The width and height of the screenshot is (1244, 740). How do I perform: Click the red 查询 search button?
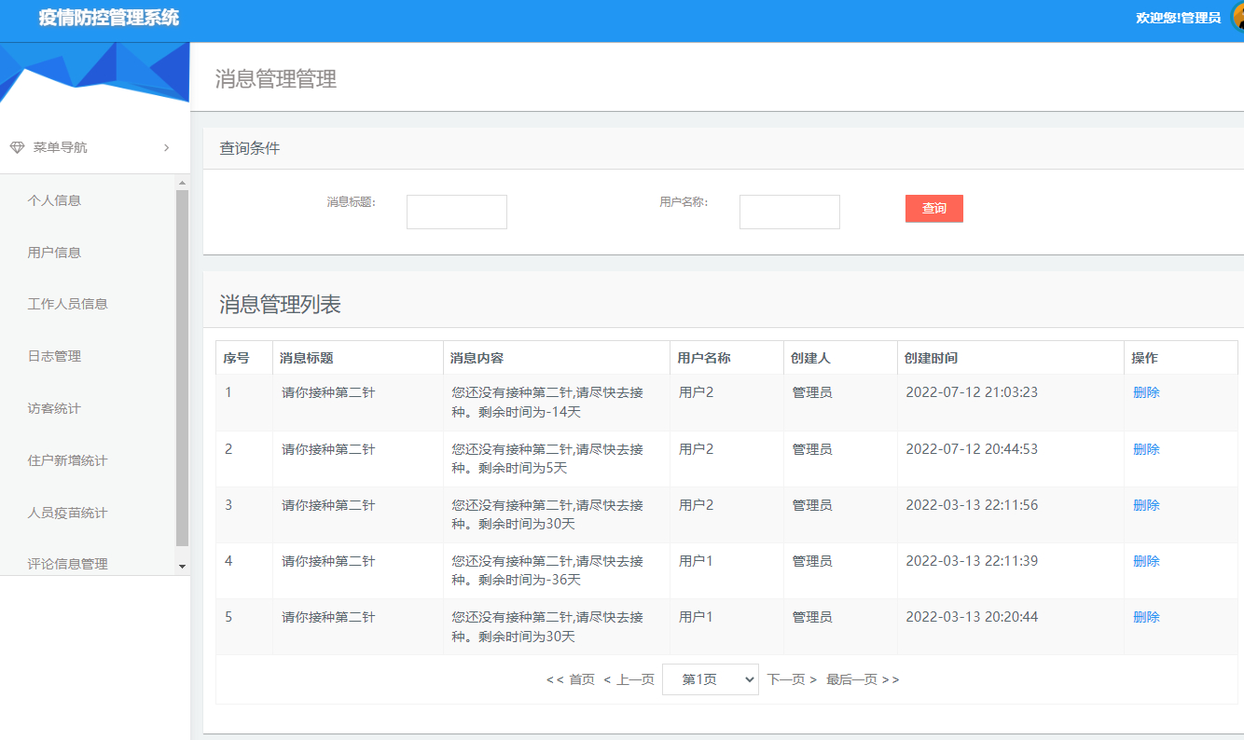click(933, 208)
